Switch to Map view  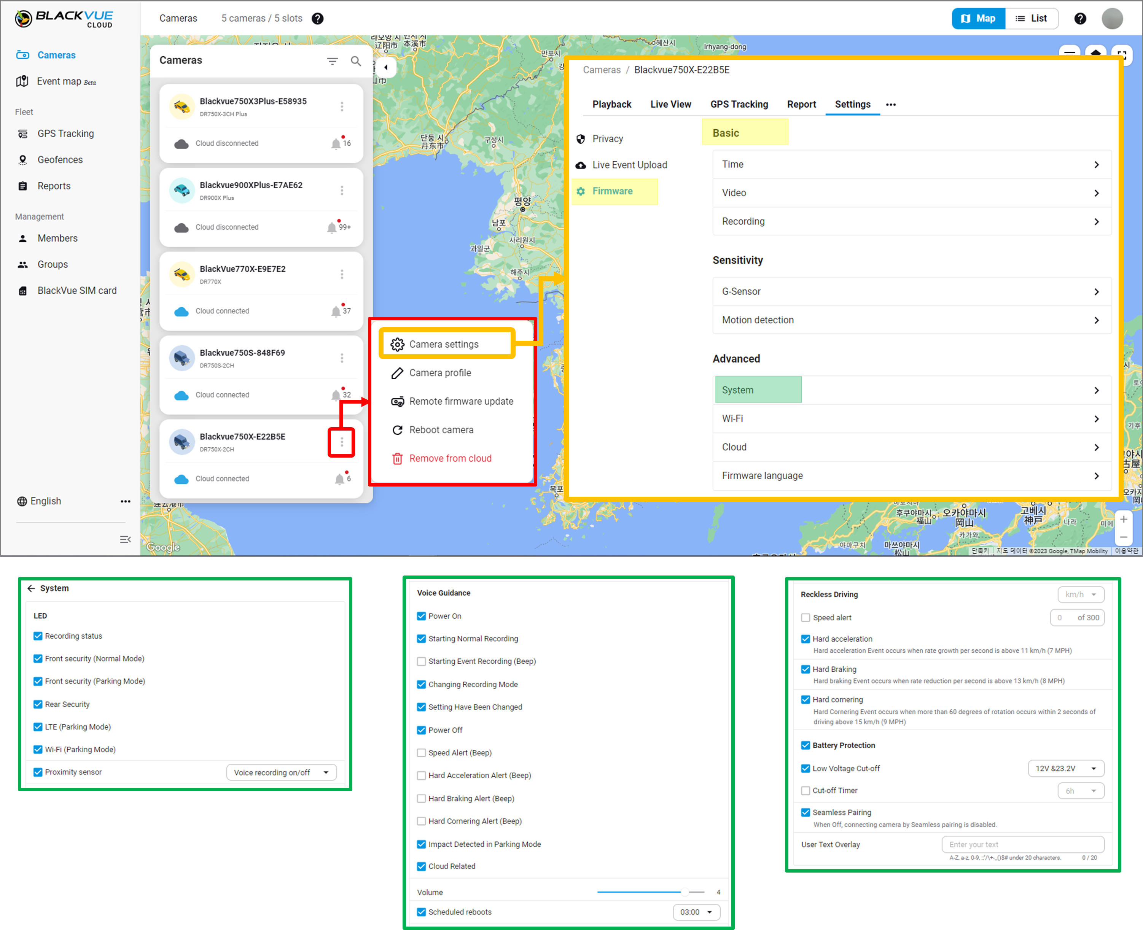click(x=979, y=19)
